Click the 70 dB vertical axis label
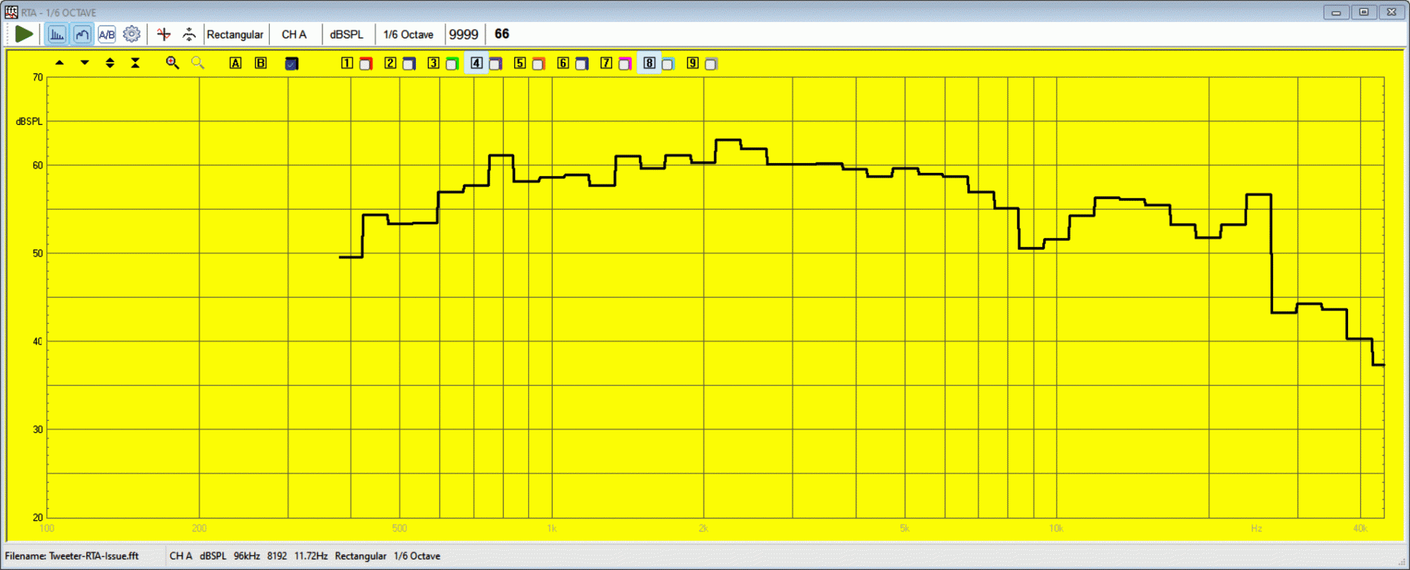Image resolution: width=1410 pixels, height=570 pixels. [x=38, y=77]
